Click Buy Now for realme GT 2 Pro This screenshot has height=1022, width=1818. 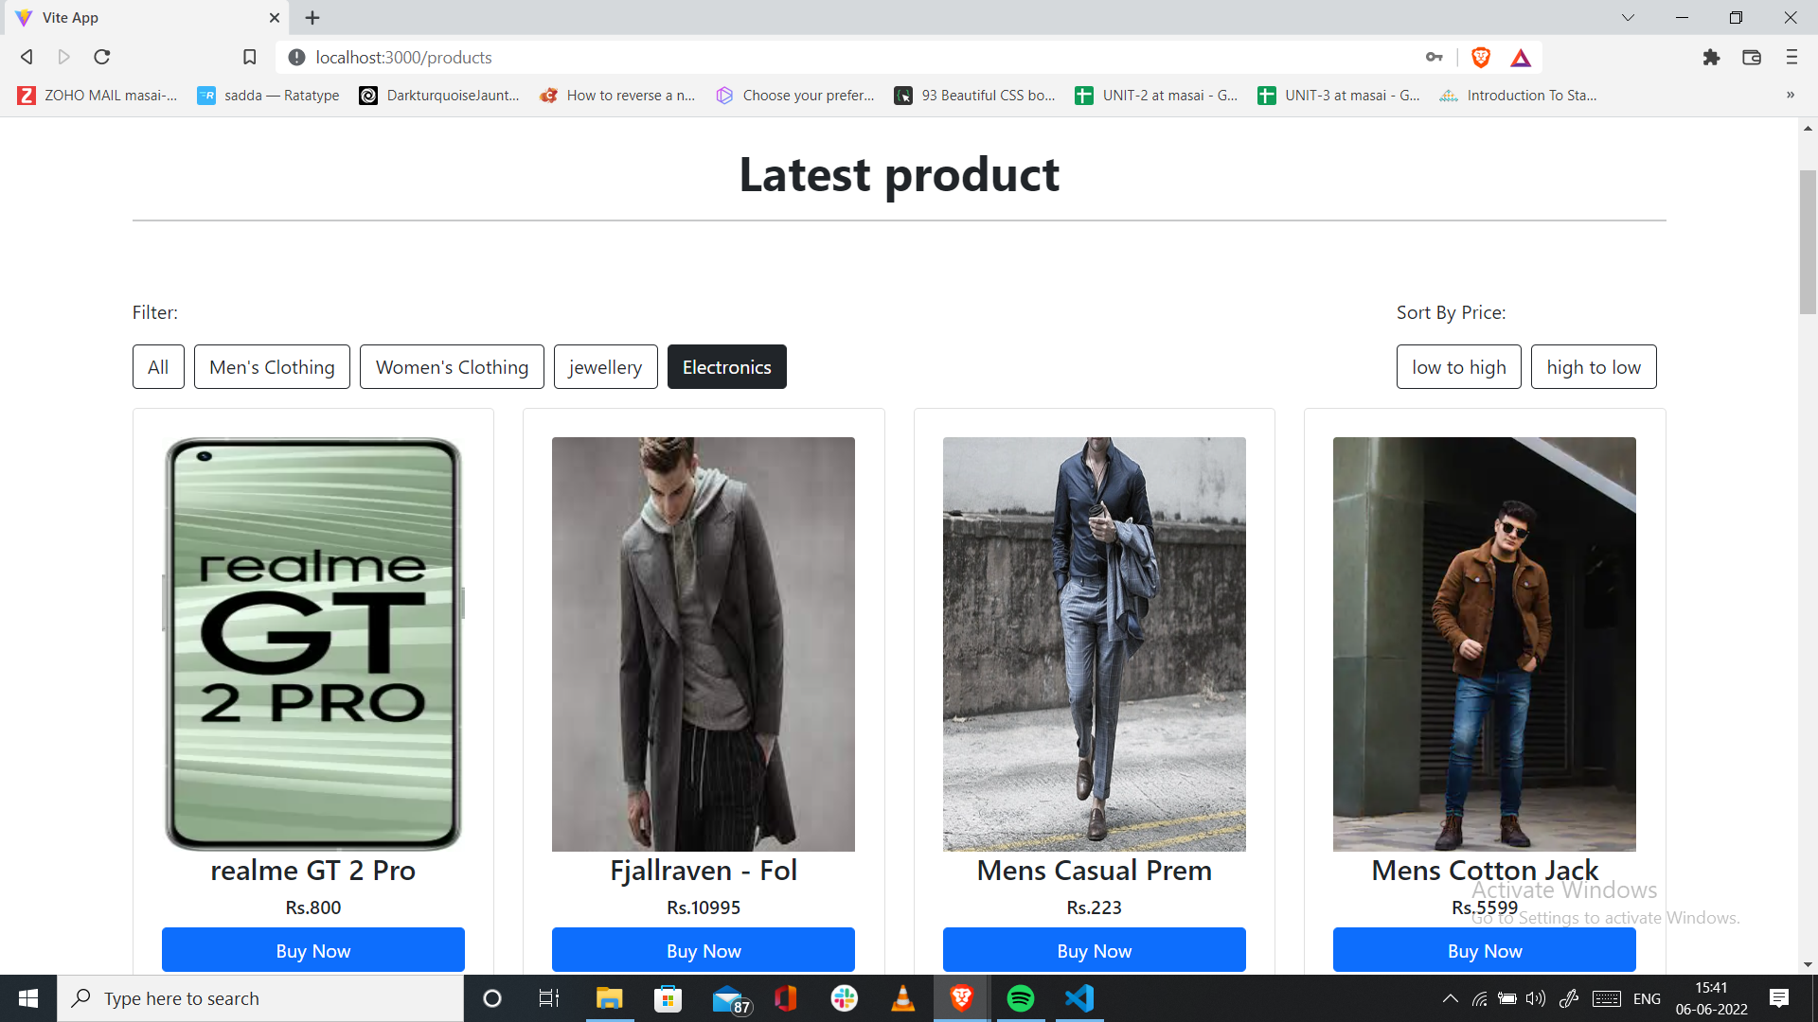click(x=312, y=950)
